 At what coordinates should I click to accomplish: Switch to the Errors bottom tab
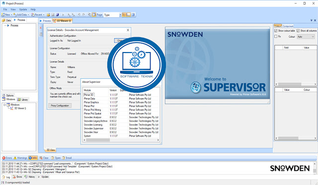tap(17, 177)
